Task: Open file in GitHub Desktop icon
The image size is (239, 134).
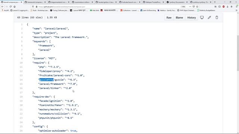Action: click(202, 17)
